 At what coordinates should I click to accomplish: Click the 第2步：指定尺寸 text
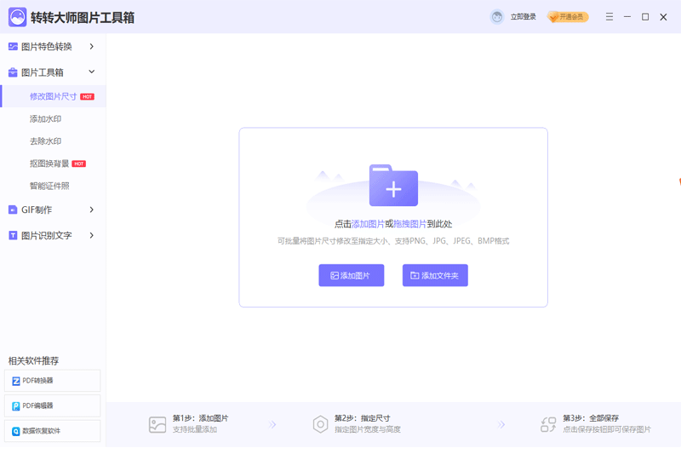tap(363, 418)
